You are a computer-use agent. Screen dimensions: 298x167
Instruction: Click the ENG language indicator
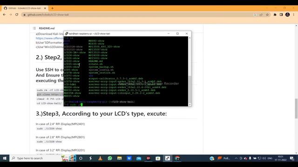[x=270, y=158]
